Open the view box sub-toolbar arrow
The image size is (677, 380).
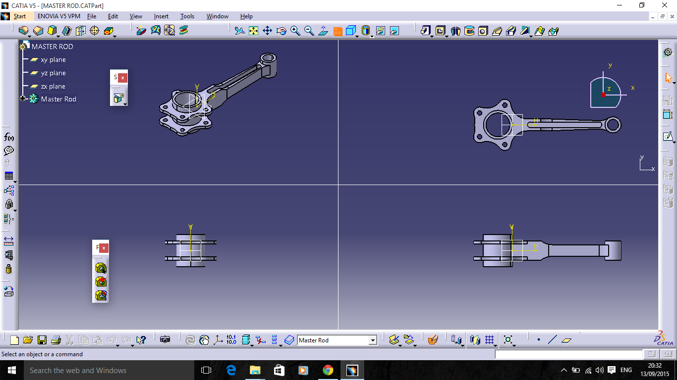[358, 36]
